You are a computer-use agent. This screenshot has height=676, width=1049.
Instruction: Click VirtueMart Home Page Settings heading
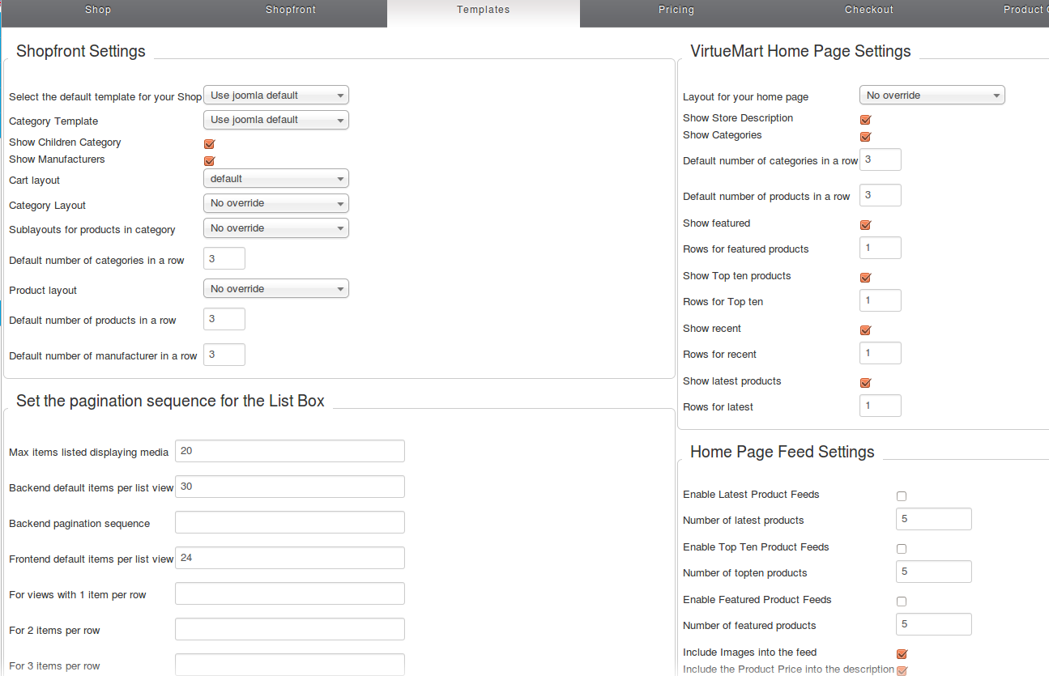click(800, 51)
